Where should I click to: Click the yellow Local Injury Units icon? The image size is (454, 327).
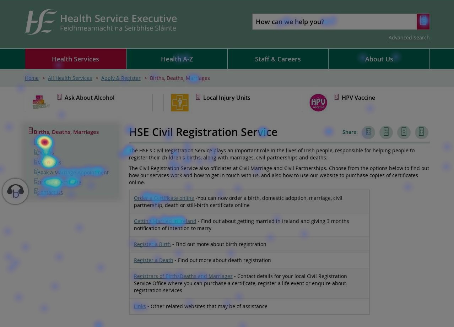(x=180, y=103)
